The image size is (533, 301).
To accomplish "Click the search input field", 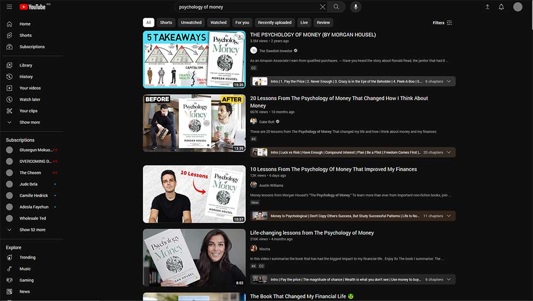I will pos(248,7).
